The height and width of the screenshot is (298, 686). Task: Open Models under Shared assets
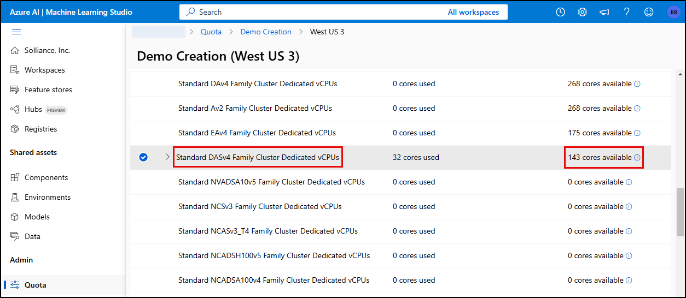pos(37,217)
